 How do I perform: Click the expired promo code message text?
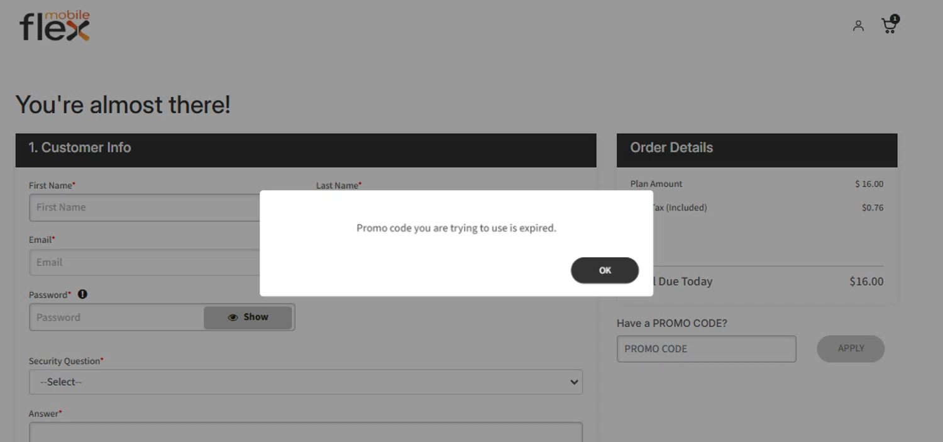pyautogui.click(x=456, y=228)
